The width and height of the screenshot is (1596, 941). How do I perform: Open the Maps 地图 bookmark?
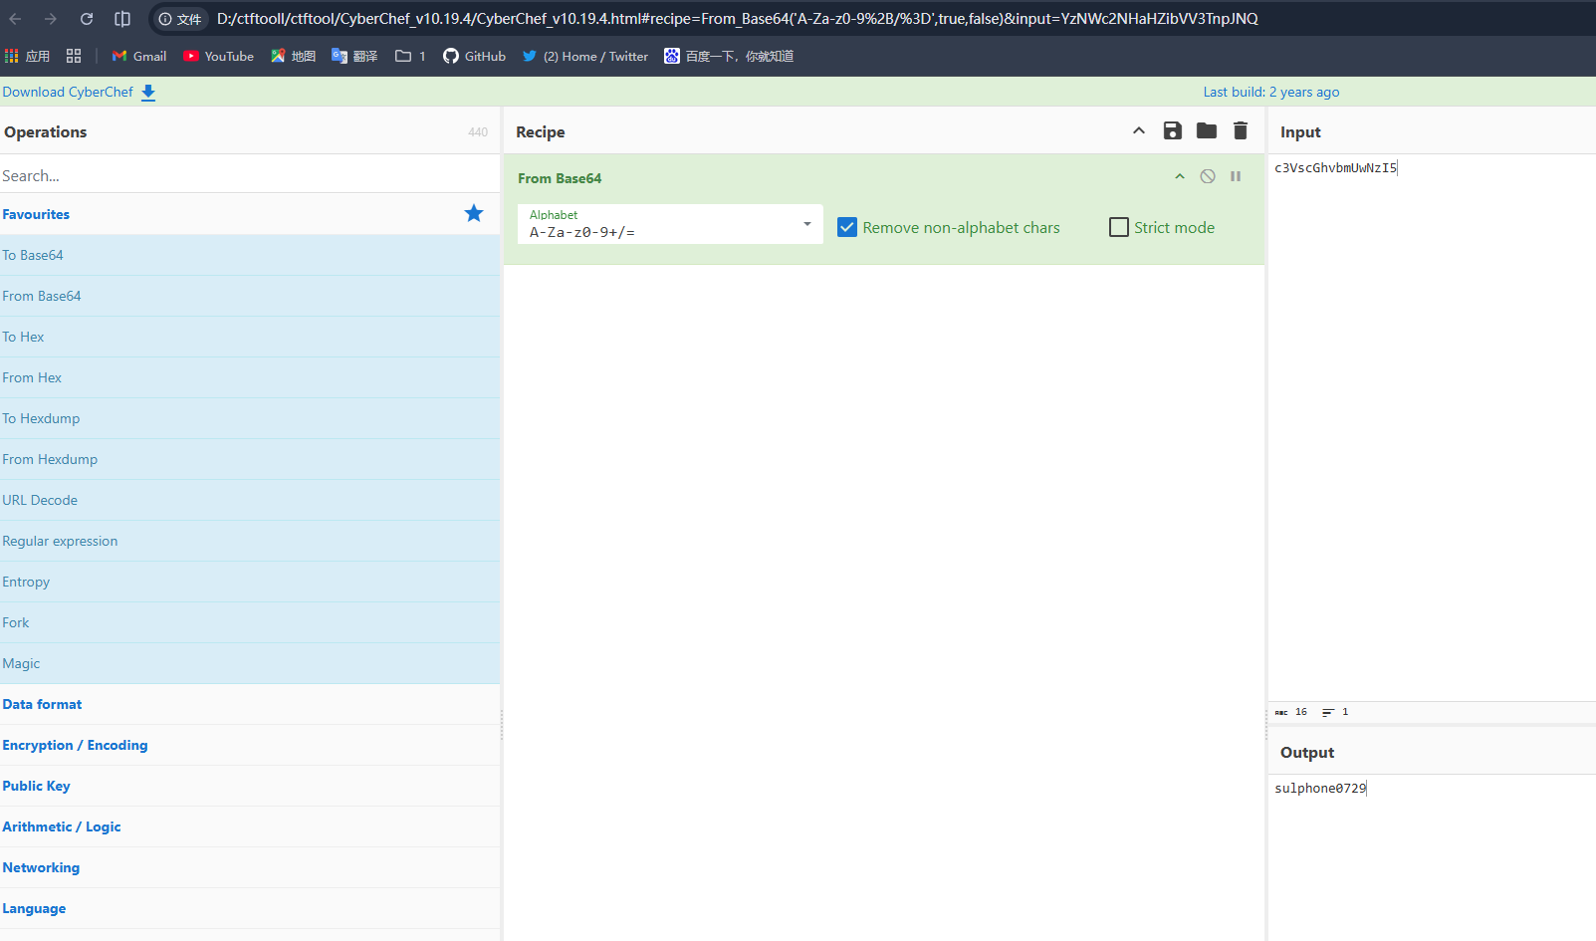tap(293, 56)
